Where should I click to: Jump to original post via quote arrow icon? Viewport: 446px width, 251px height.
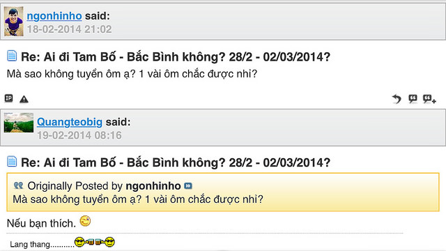click(188, 186)
